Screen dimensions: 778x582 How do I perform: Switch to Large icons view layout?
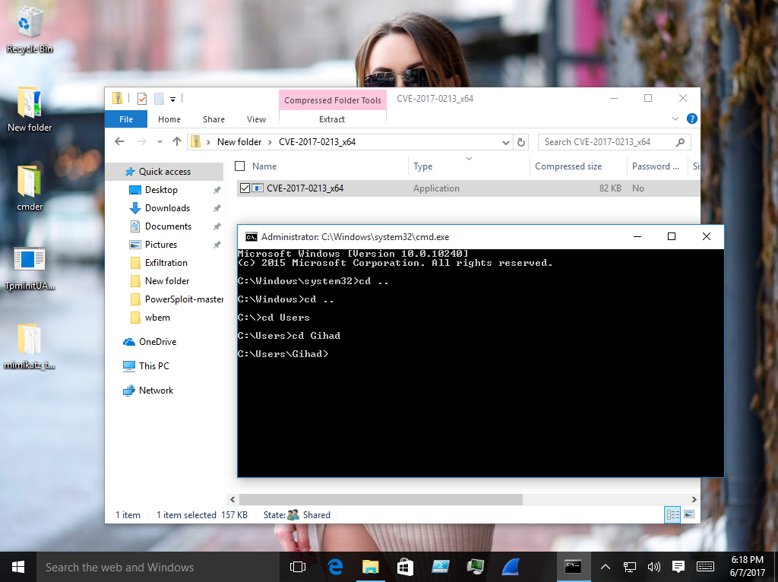(689, 514)
